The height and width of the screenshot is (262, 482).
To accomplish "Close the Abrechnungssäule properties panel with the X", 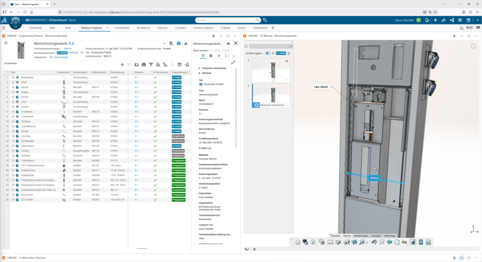I will tap(236, 43).
